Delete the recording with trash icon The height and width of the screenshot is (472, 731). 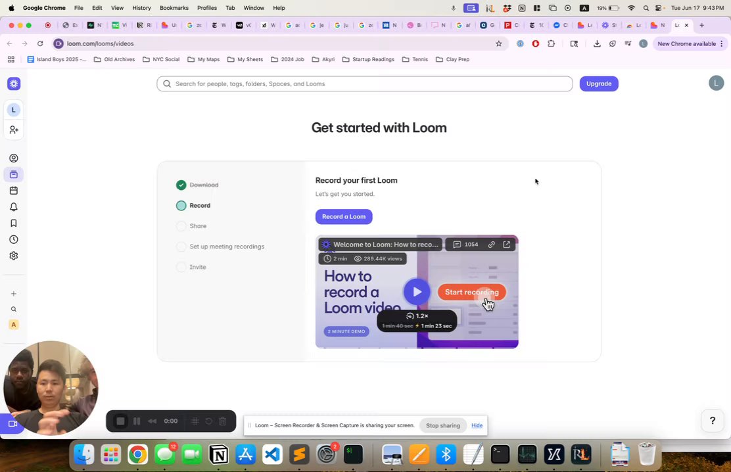tap(223, 421)
